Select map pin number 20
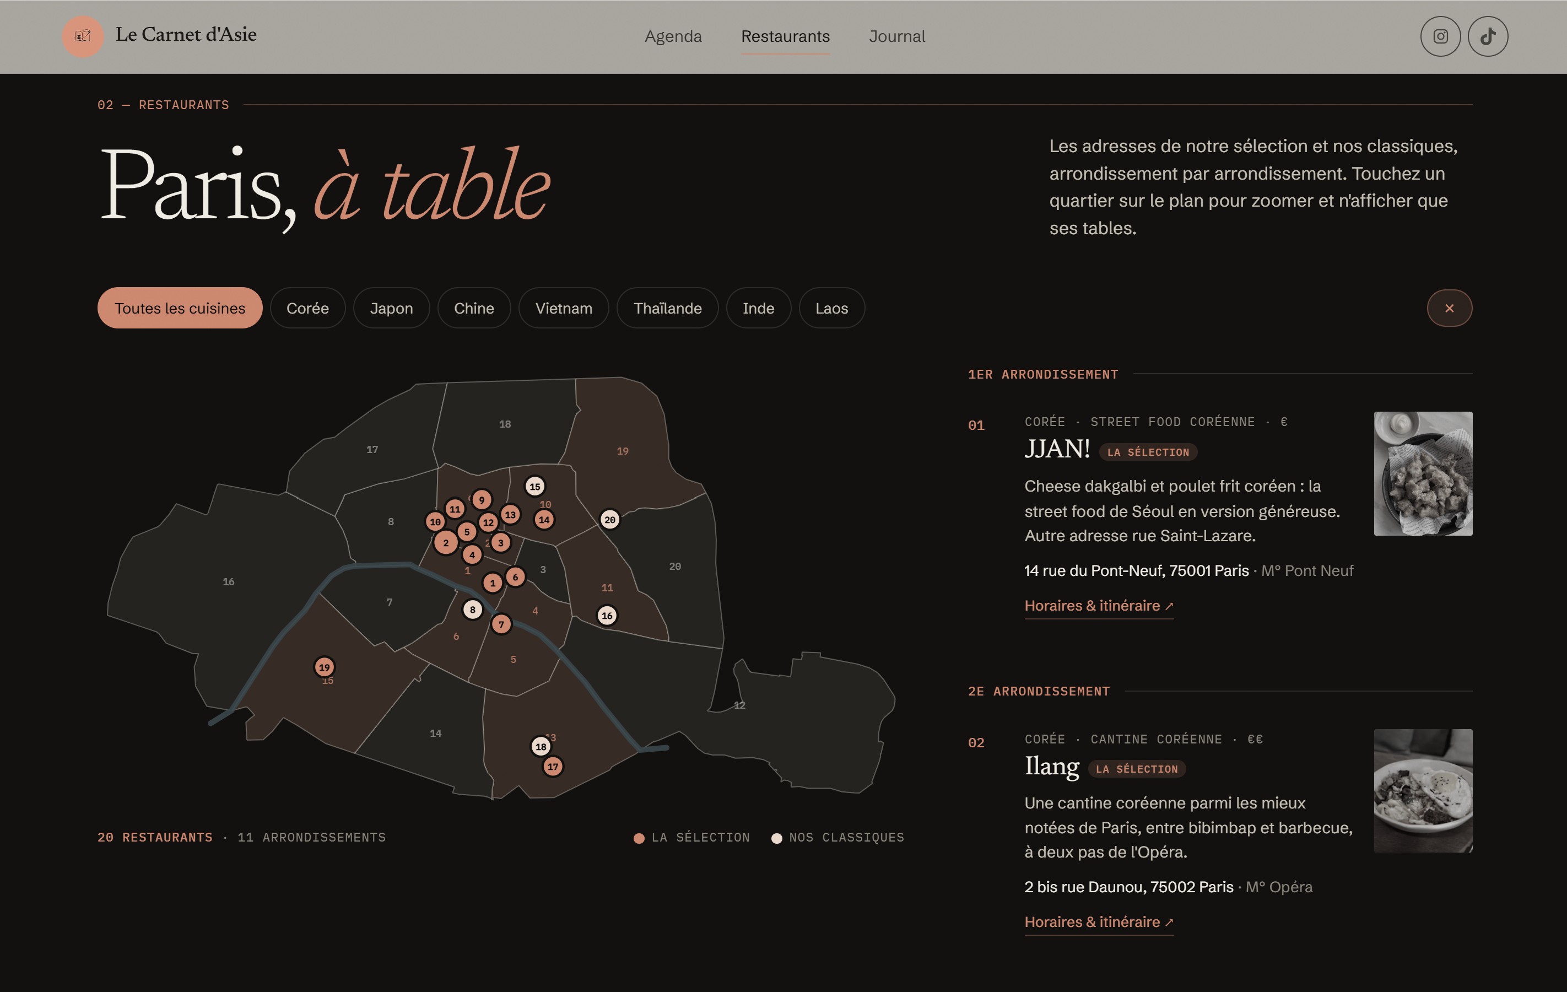 click(x=610, y=520)
